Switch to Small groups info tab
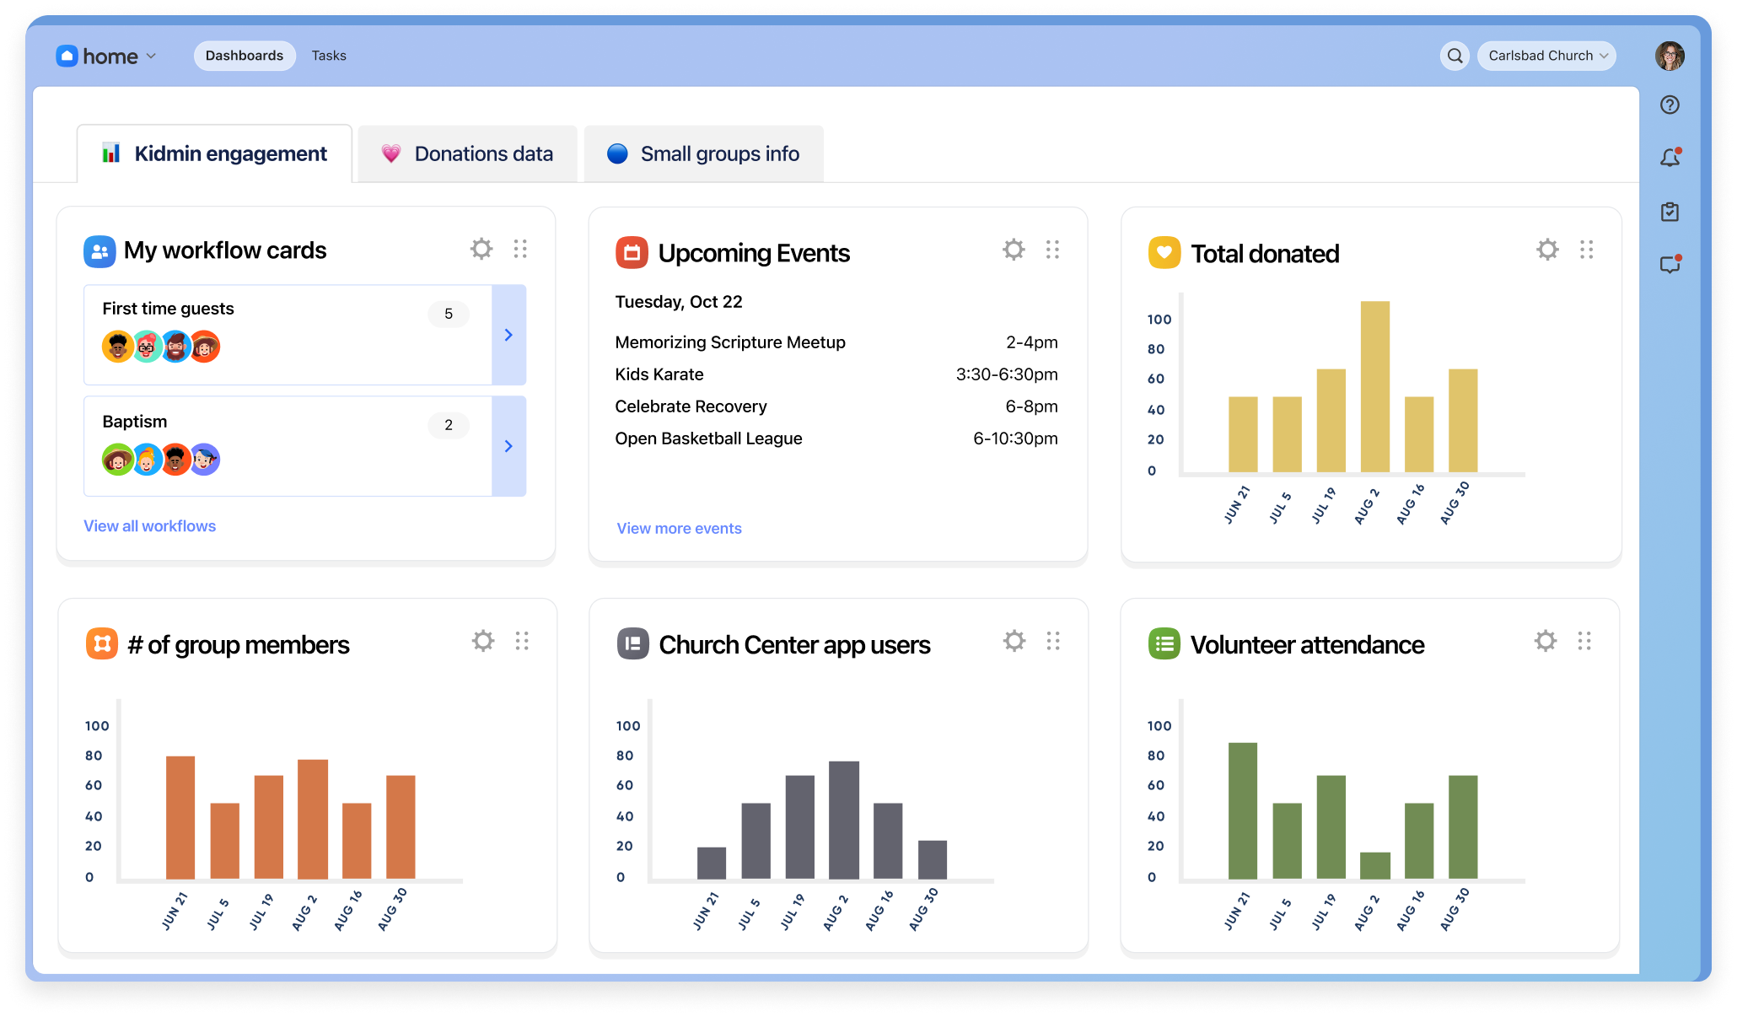 click(703, 153)
